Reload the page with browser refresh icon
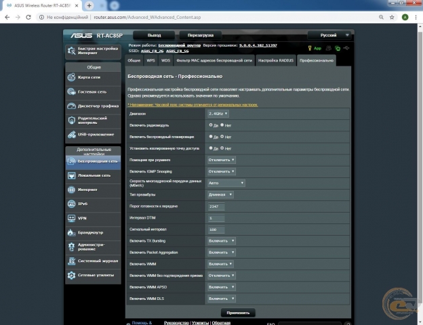 (28, 17)
